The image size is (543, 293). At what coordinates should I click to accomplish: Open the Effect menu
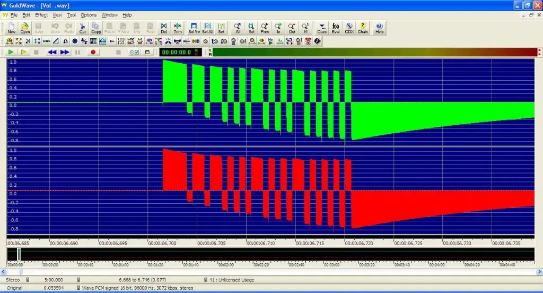tap(41, 15)
